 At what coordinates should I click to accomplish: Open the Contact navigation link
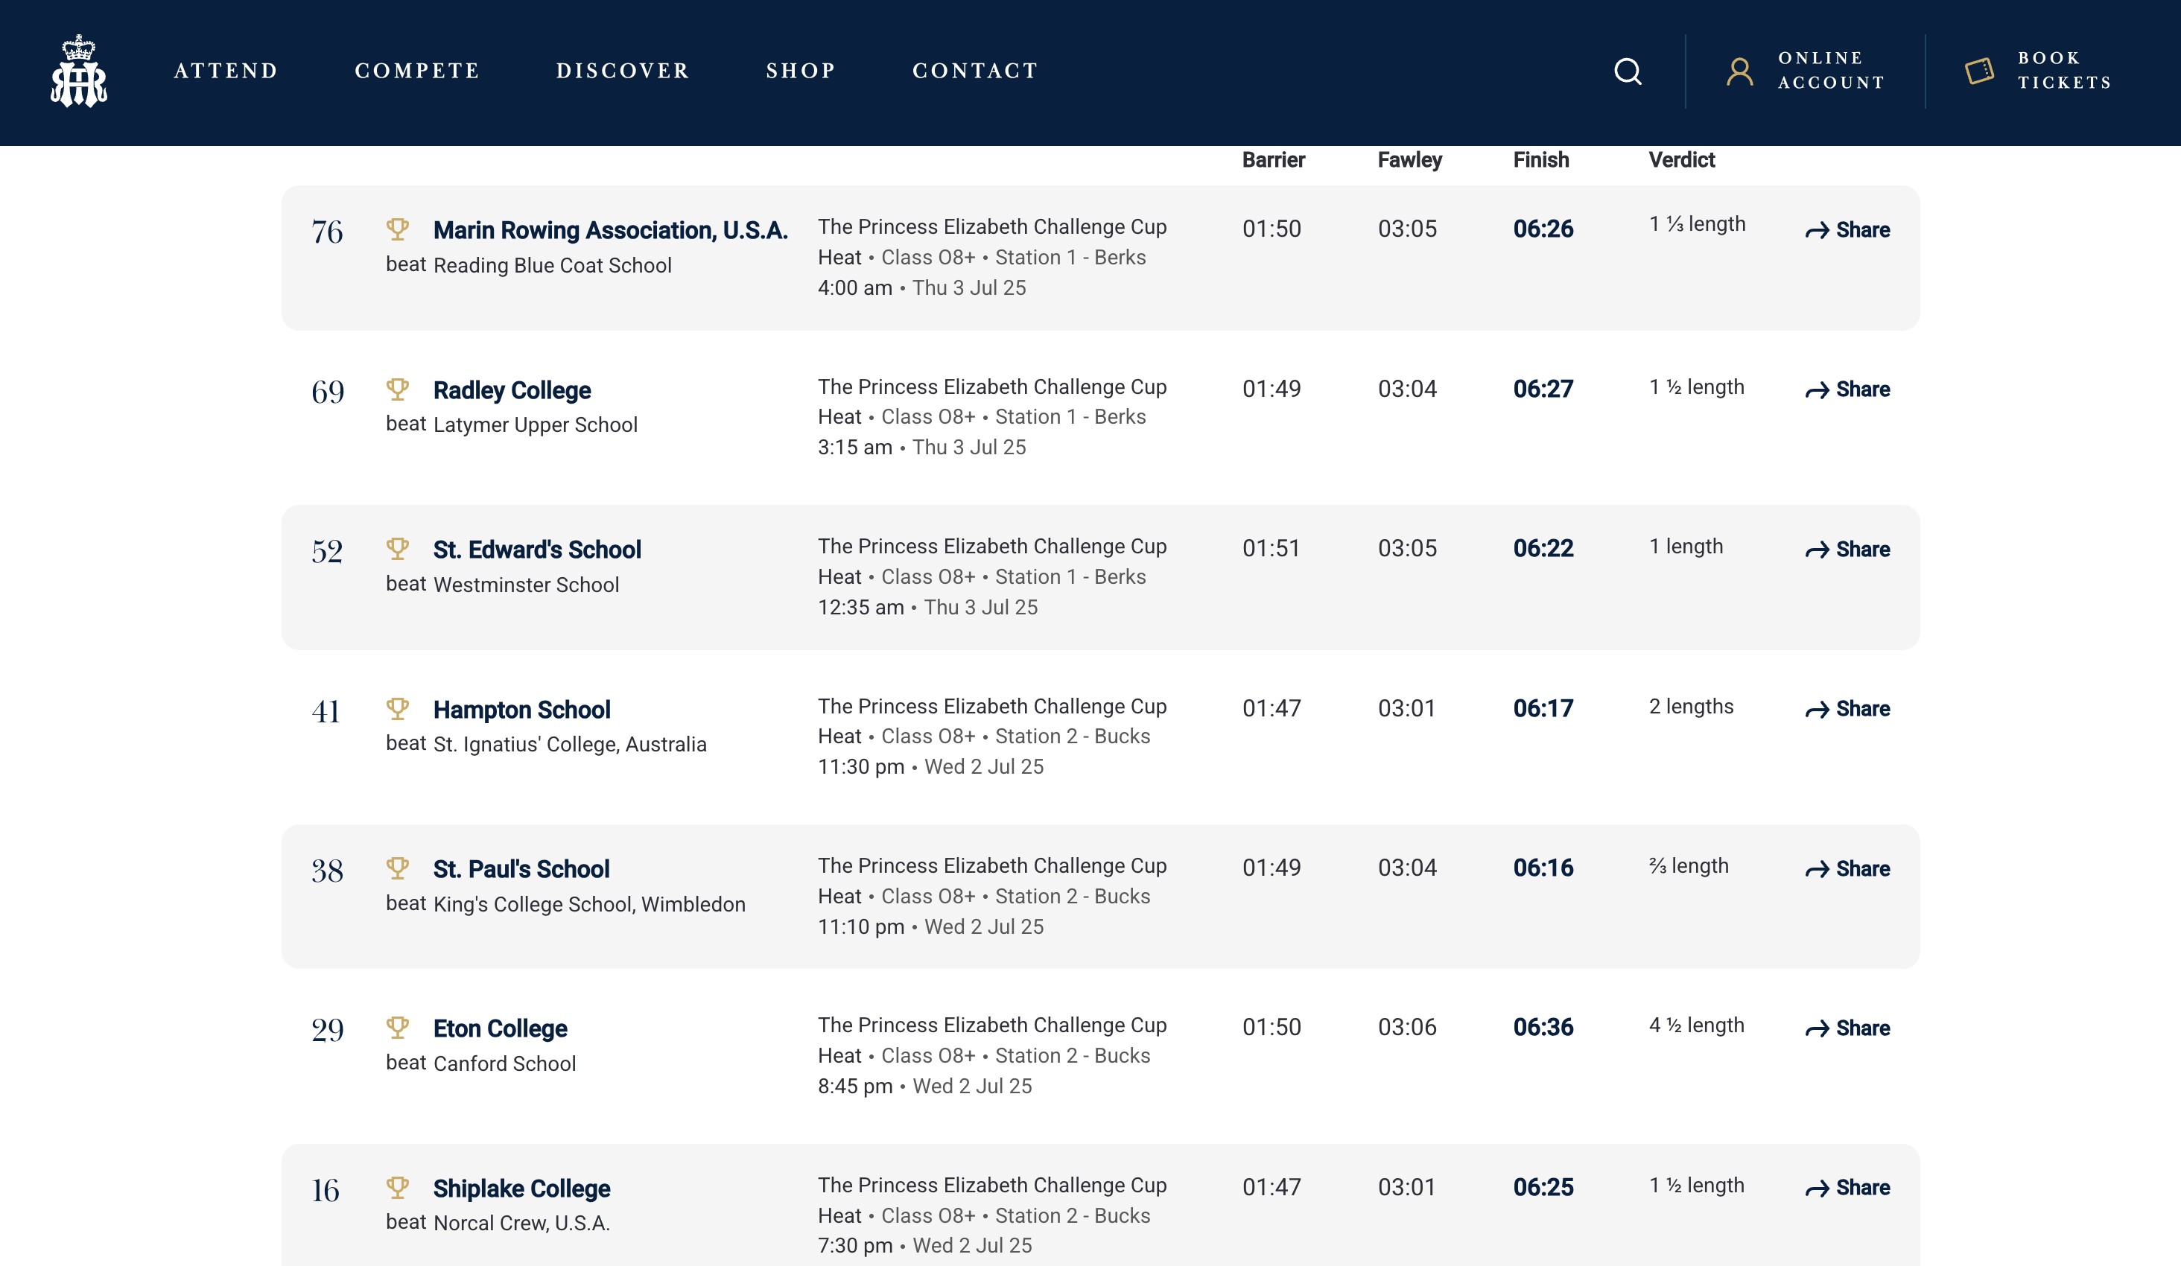(975, 71)
